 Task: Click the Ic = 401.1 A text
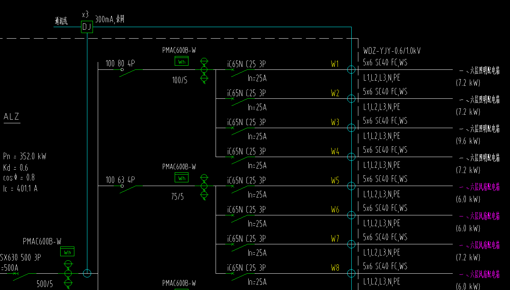pyautogui.click(x=20, y=189)
